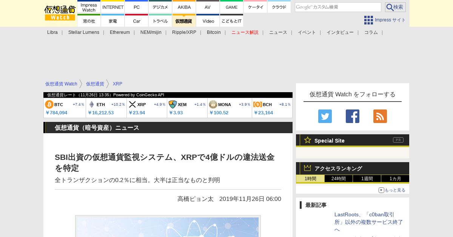Click the 検索 search button

(395, 7)
